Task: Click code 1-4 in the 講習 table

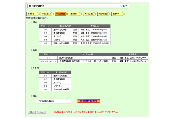Action: point(45,40)
